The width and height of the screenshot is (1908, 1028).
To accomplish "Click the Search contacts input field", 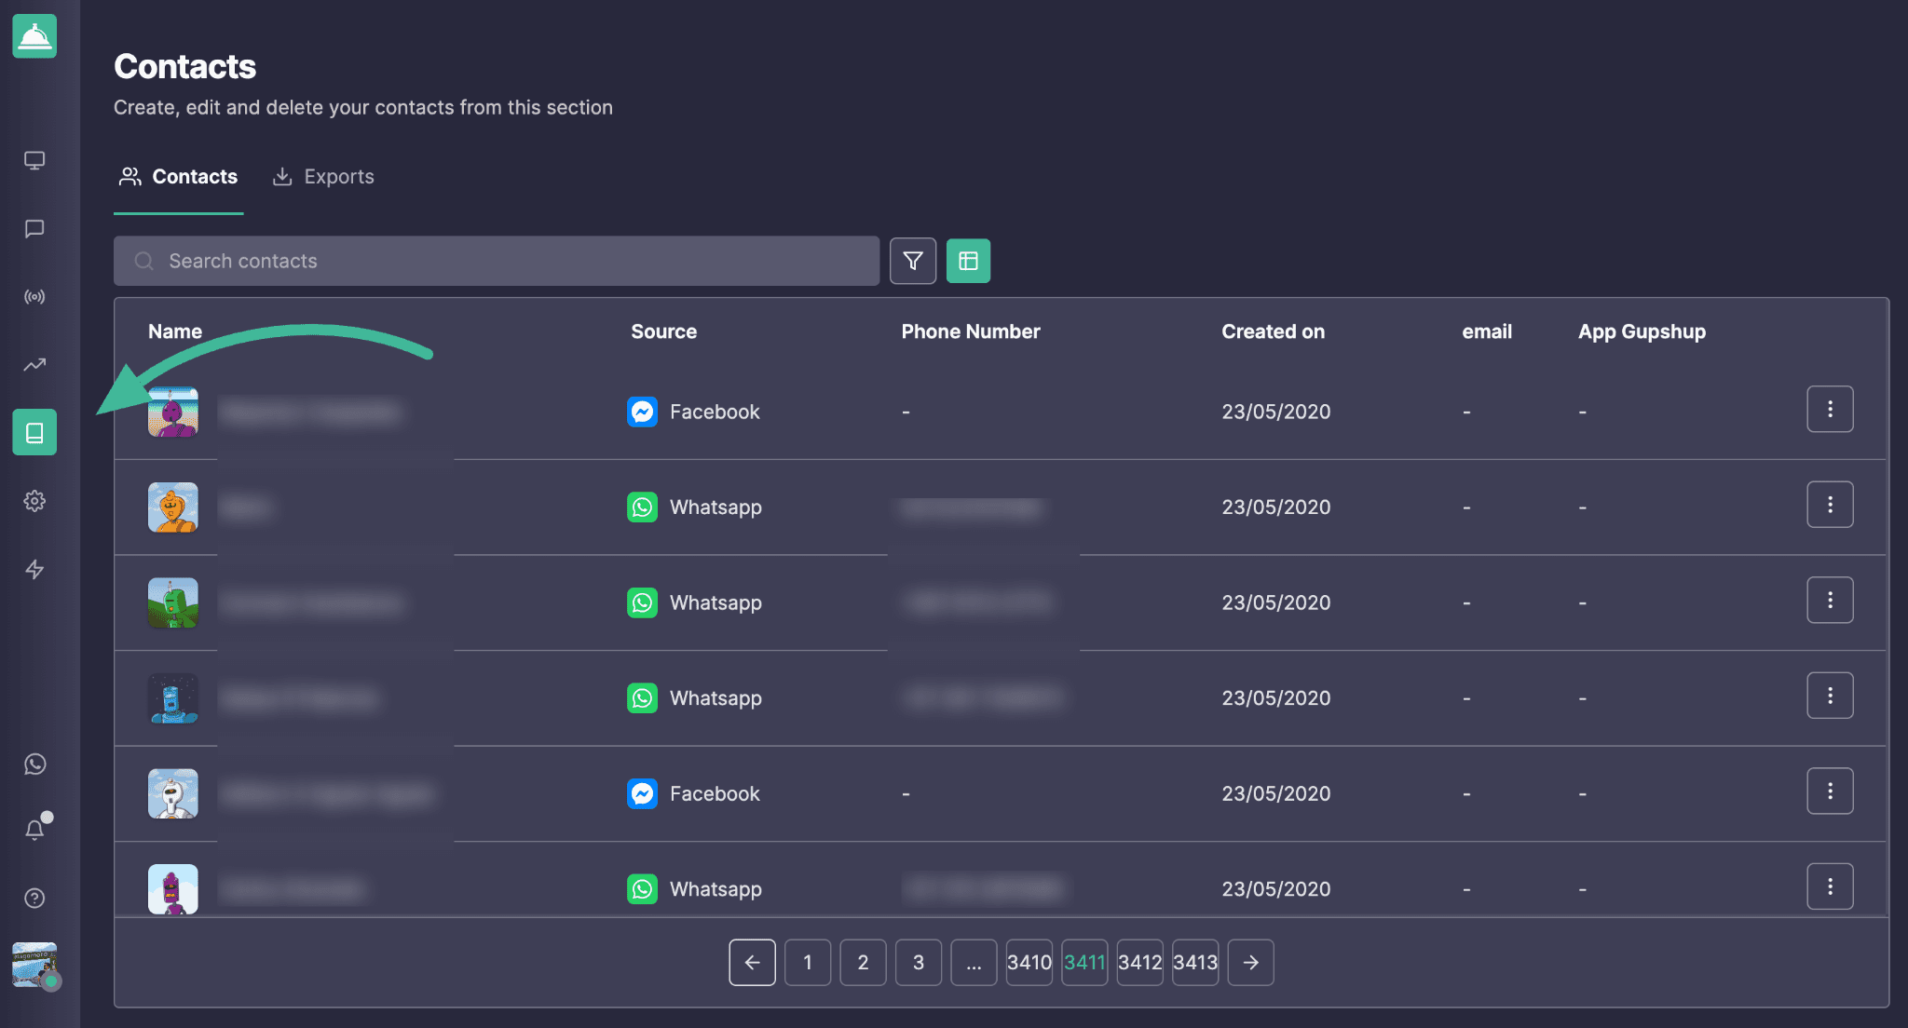I will point(497,261).
